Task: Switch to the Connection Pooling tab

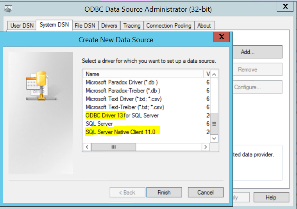Action: (169, 25)
